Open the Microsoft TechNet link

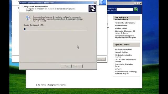point(121,52)
